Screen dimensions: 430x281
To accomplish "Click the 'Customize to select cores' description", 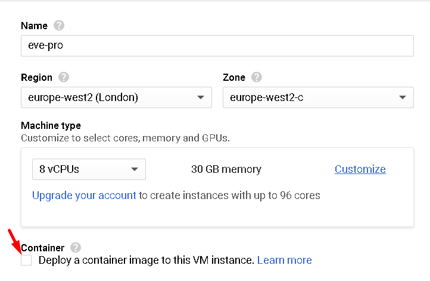I will (125, 138).
